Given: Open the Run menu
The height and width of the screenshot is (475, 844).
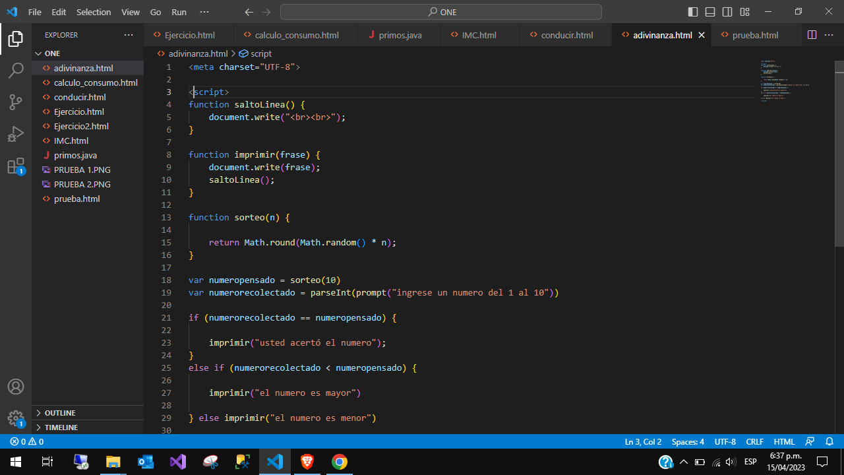Looking at the screenshot, I should coord(179,12).
